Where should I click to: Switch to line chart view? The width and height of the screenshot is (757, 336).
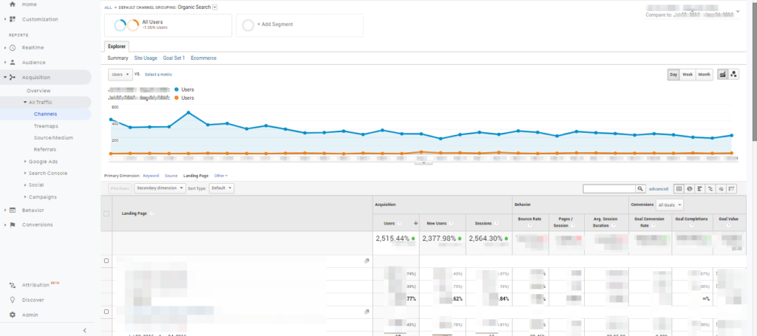(723, 75)
